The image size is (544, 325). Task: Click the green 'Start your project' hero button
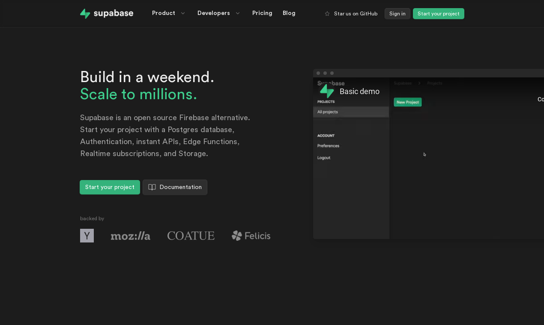click(x=110, y=187)
